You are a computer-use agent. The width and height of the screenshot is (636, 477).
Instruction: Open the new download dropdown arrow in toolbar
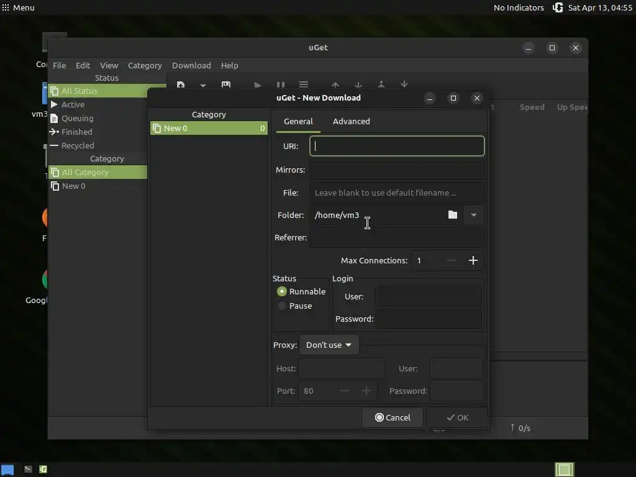pos(203,85)
